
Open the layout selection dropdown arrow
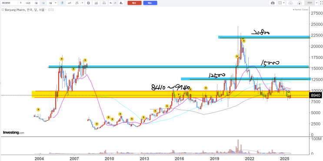284,3
